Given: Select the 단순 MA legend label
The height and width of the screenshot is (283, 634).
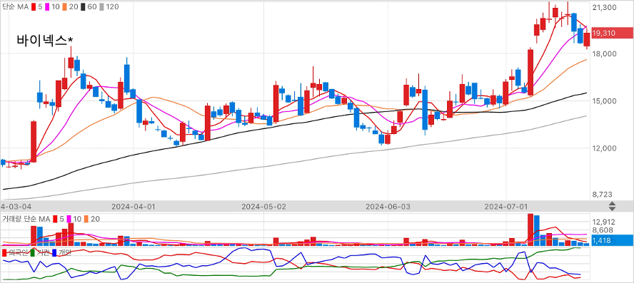Looking at the screenshot, I should point(15,7).
